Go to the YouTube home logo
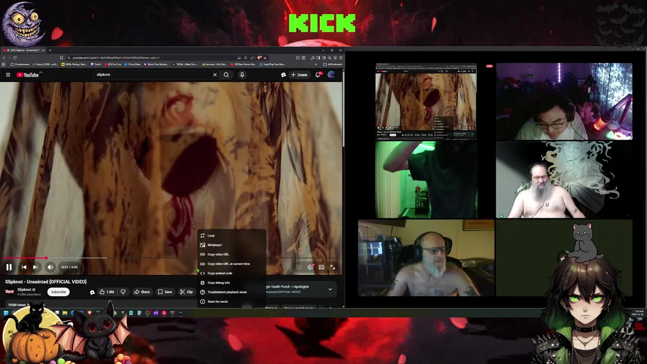 point(27,75)
